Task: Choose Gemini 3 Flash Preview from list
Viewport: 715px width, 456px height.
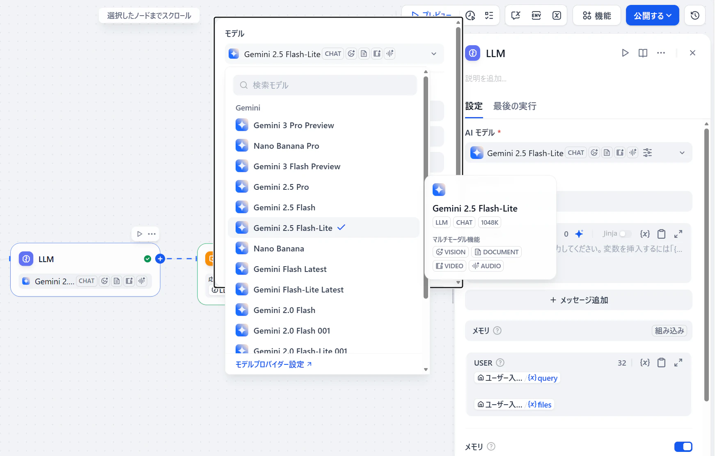Action: coord(323,166)
